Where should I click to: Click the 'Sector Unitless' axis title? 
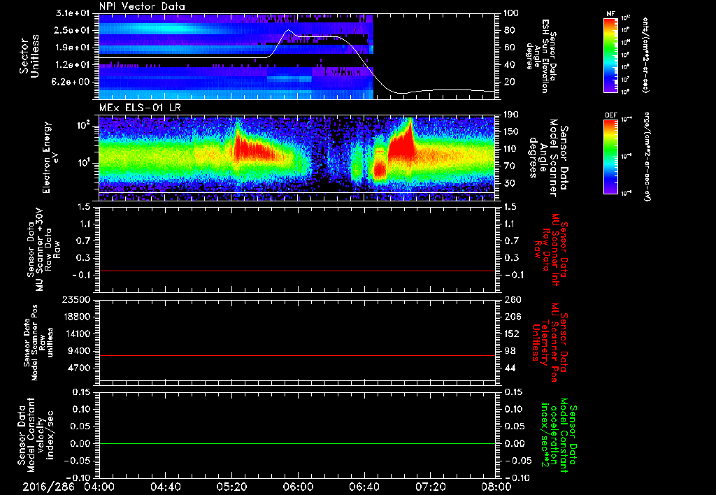(x=29, y=56)
